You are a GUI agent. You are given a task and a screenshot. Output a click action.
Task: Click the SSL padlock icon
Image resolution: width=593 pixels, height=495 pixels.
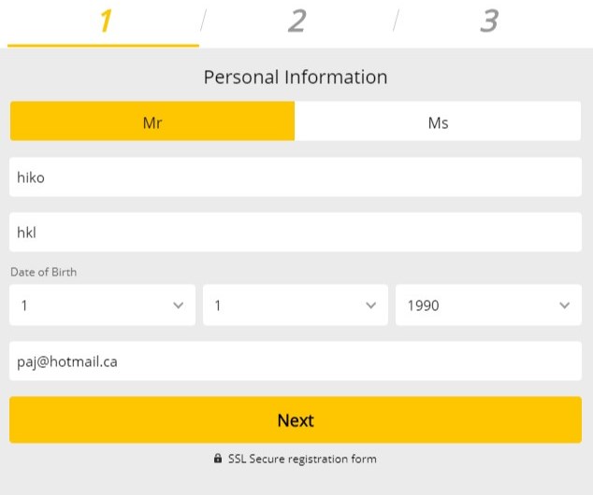point(217,459)
